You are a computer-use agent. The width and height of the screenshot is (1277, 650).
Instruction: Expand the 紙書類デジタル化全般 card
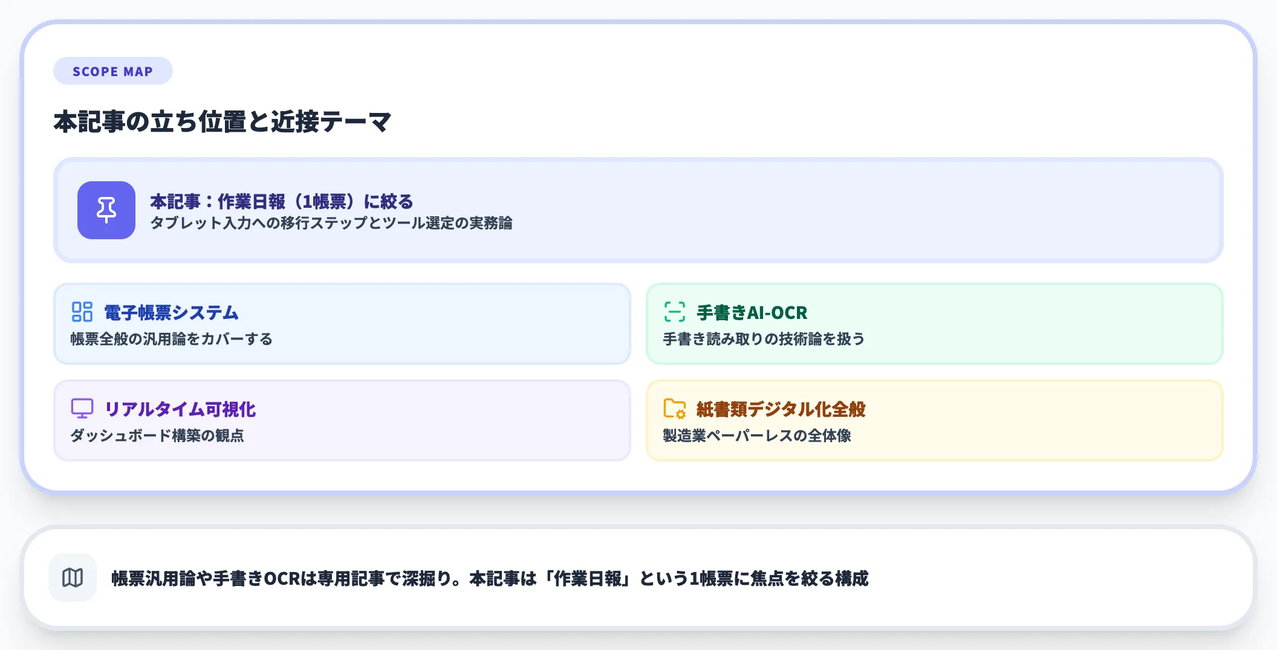(x=935, y=419)
